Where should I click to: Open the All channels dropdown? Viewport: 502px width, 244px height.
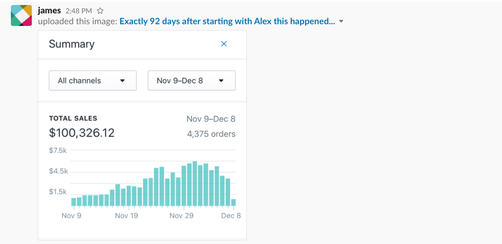click(x=93, y=81)
